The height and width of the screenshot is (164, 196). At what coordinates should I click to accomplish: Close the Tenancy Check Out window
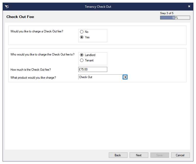point(189,6)
